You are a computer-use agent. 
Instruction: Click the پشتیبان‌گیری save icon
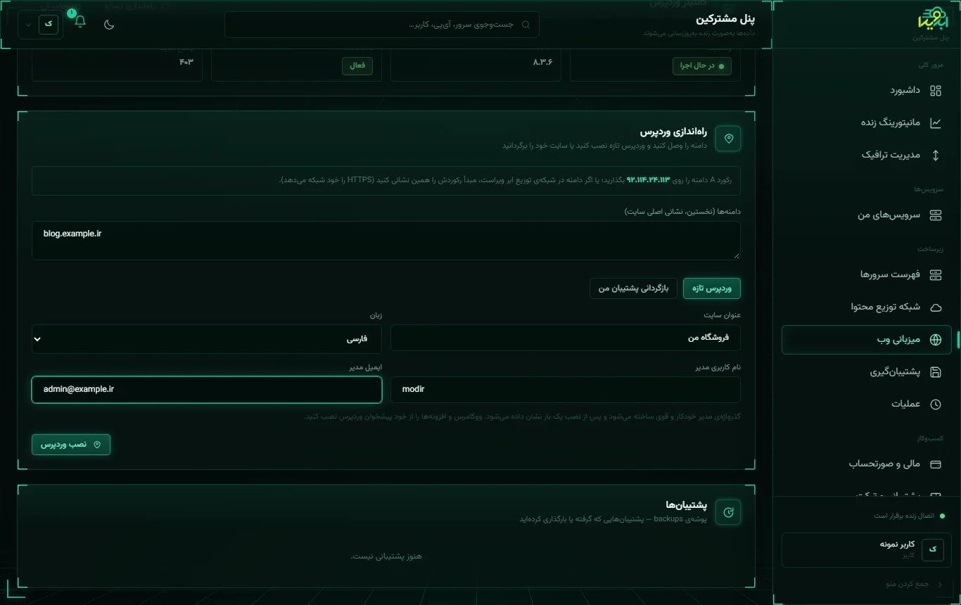[935, 372]
